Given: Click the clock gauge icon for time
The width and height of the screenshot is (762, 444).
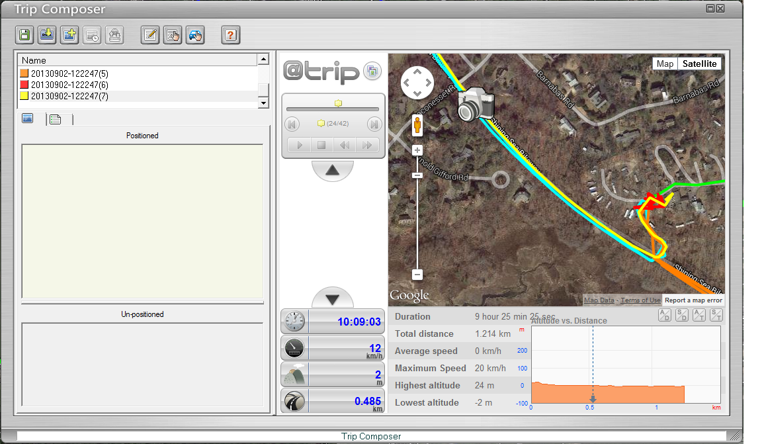Looking at the screenshot, I should click(294, 322).
